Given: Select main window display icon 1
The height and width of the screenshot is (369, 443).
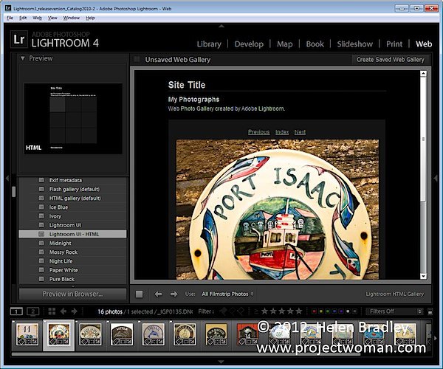Looking at the screenshot, I should tap(16, 311).
